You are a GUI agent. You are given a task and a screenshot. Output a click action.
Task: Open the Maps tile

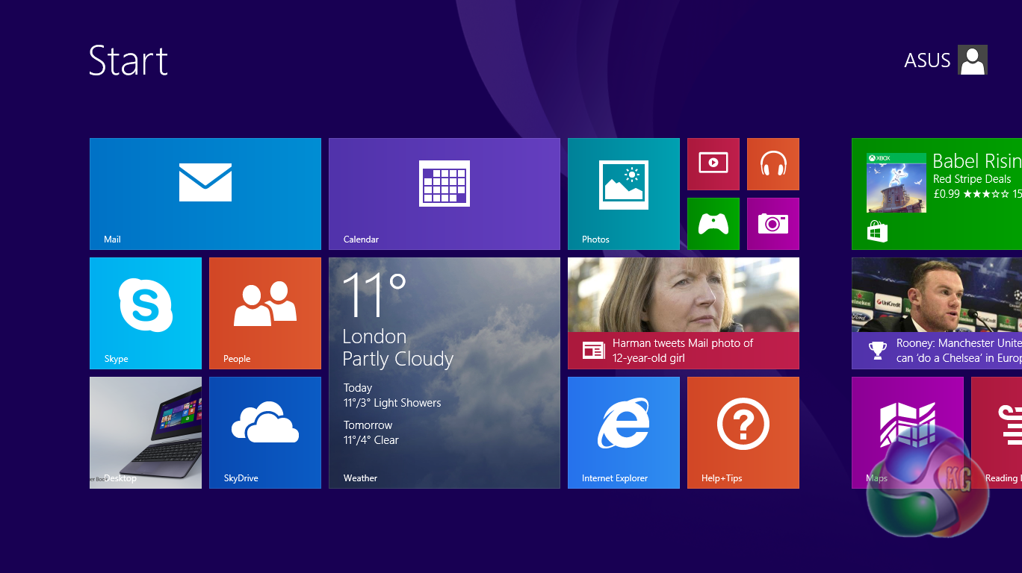tap(908, 433)
